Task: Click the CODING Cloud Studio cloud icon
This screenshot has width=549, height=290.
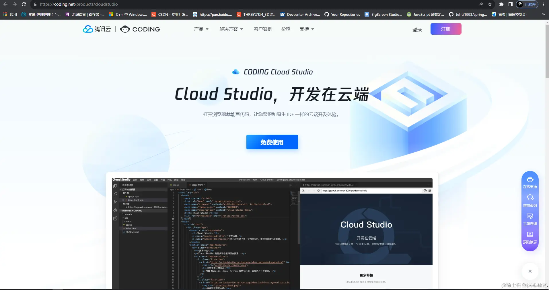Action: [236, 72]
